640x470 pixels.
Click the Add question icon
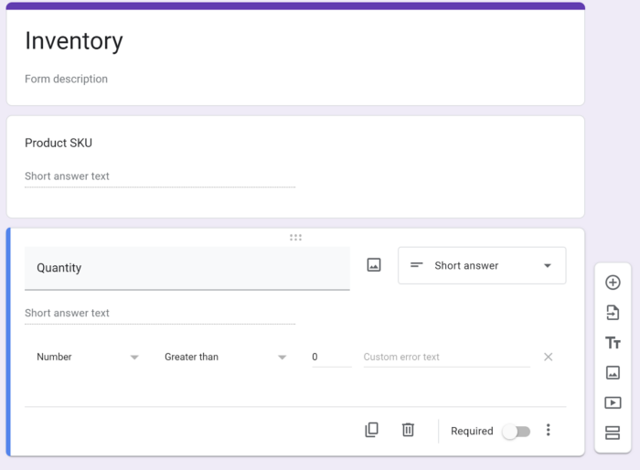pyautogui.click(x=613, y=283)
